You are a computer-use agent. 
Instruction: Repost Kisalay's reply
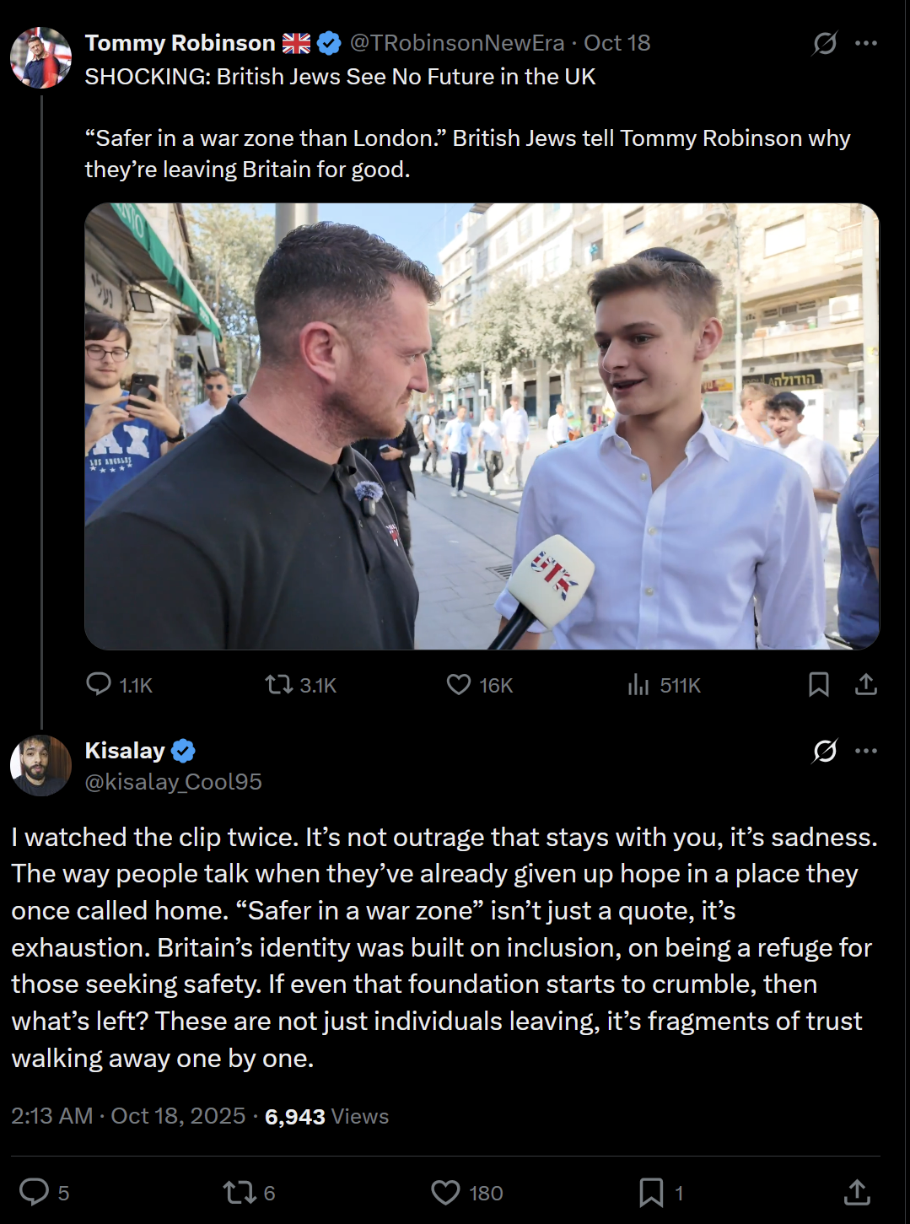(x=237, y=1192)
